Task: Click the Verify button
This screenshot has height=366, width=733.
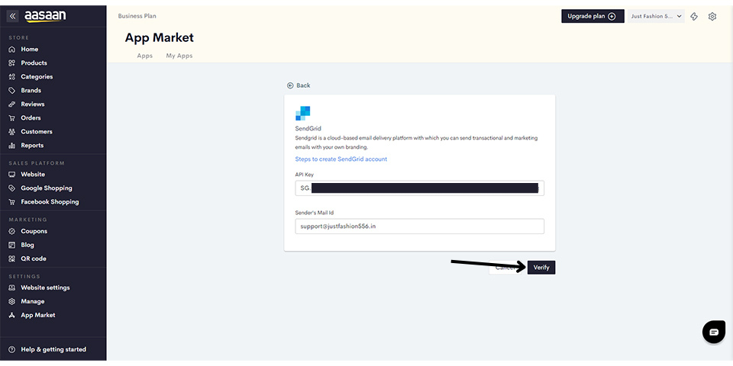Action: click(x=541, y=268)
